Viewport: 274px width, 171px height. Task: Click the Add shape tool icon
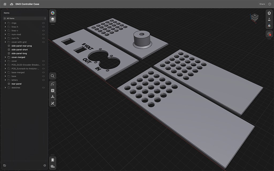tap(53, 91)
